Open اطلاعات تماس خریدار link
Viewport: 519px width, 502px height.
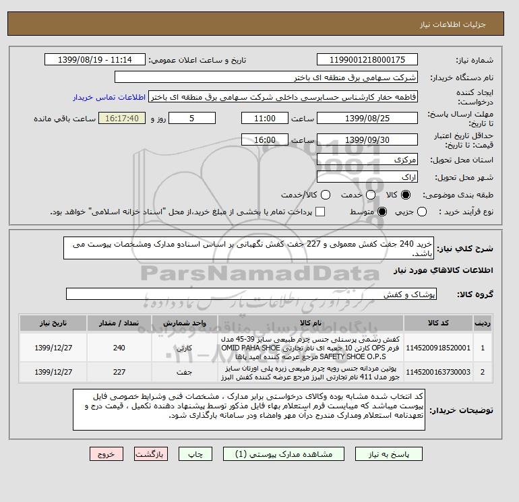click(x=109, y=97)
